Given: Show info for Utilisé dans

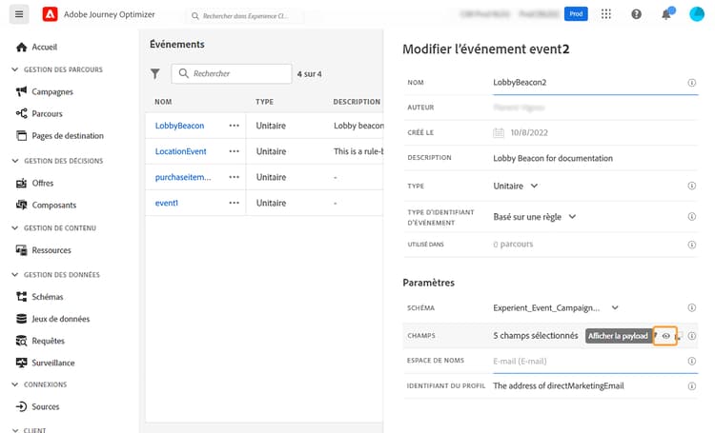Looking at the screenshot, I should click(692, 245).
